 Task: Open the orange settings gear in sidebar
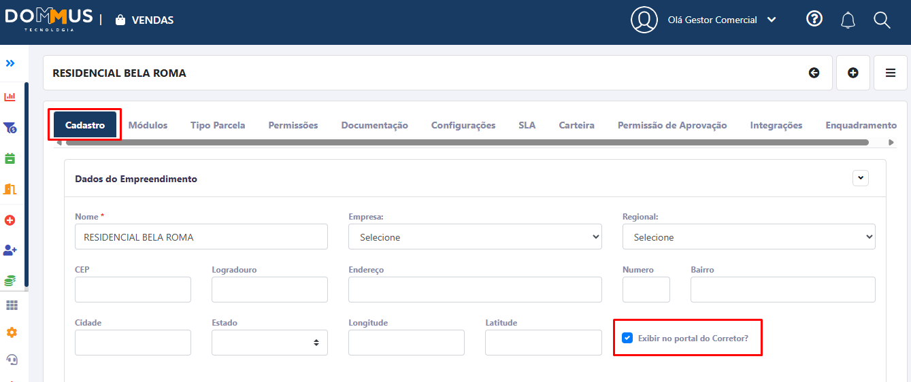pos(12,332)
